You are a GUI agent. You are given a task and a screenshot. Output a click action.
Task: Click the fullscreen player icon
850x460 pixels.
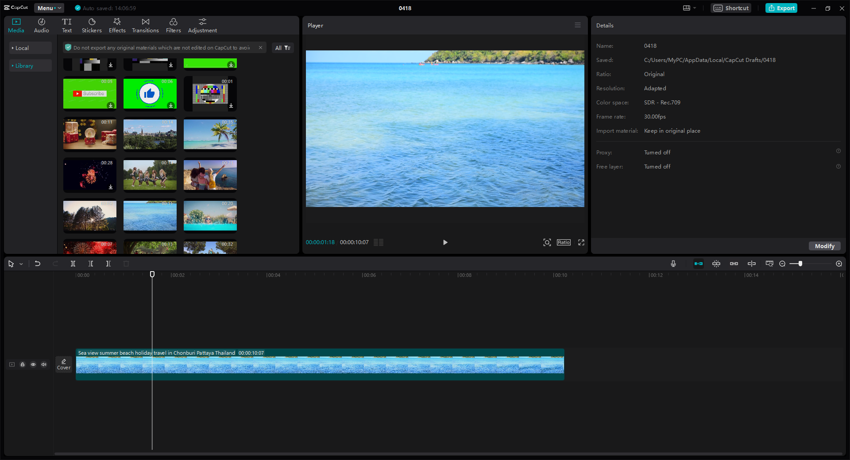click(x=581, y=242)
